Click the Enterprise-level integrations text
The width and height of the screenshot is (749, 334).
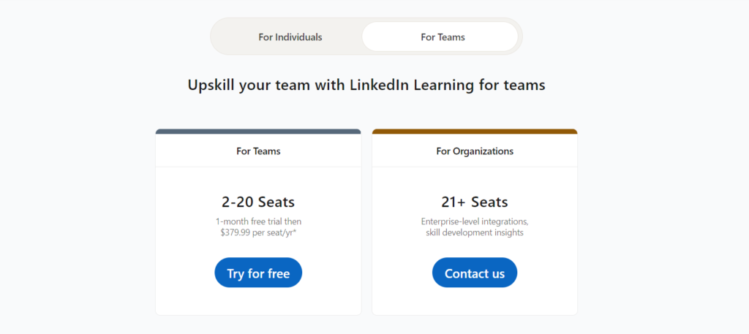(475, 221)
